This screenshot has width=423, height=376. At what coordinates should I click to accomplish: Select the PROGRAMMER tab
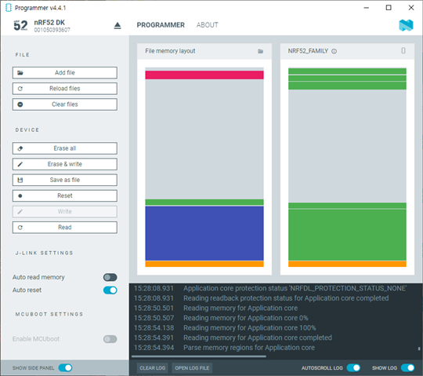click(x=161, y=25)
